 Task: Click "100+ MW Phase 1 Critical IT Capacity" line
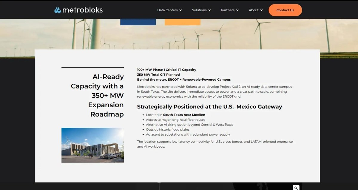coord(167,70)
